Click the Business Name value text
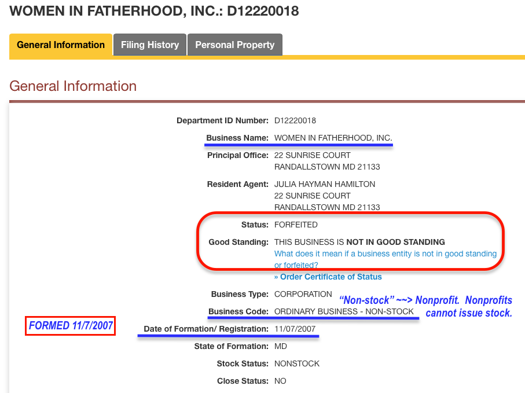 (x=333, y=138)
